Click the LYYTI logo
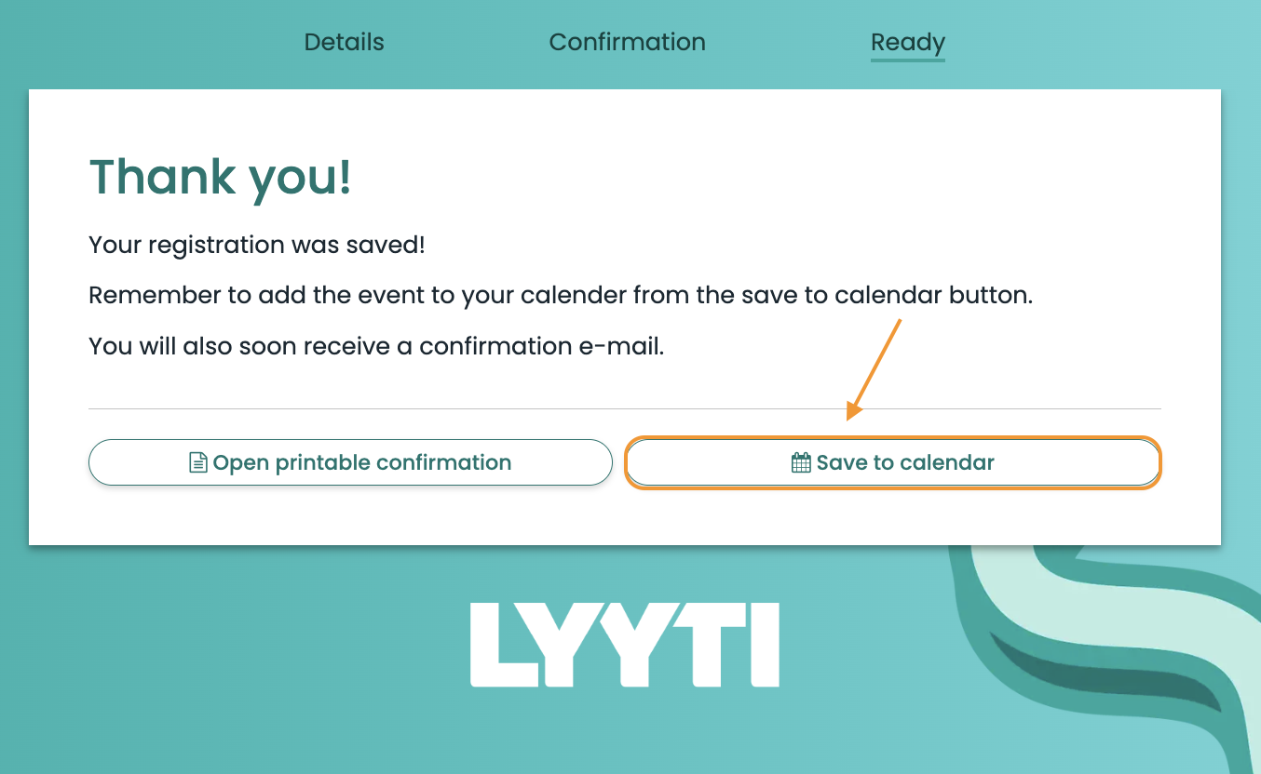 click(624, 645)
